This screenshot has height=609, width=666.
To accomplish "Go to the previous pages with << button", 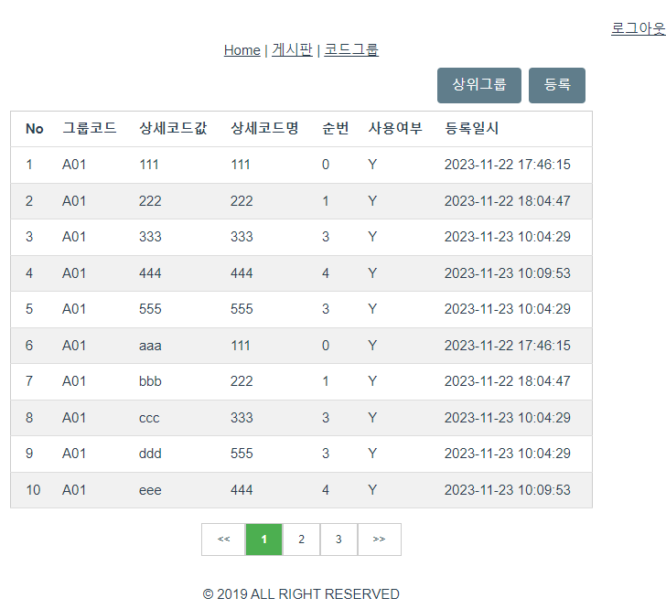I will click(223, 540).
